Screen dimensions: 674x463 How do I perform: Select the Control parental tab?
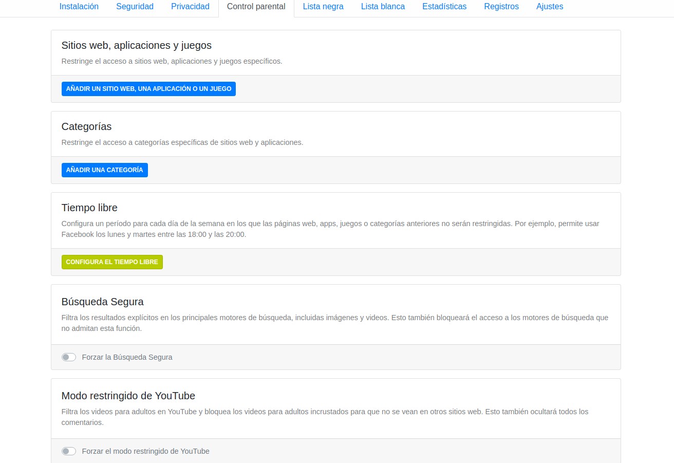pyautogui.click(x=256, y=7)
